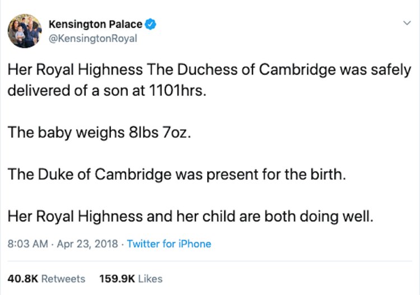The width and height of the screenshot is (420, 295).
Task: Open the Kensington Palace display name
Action: pos(95,24)
